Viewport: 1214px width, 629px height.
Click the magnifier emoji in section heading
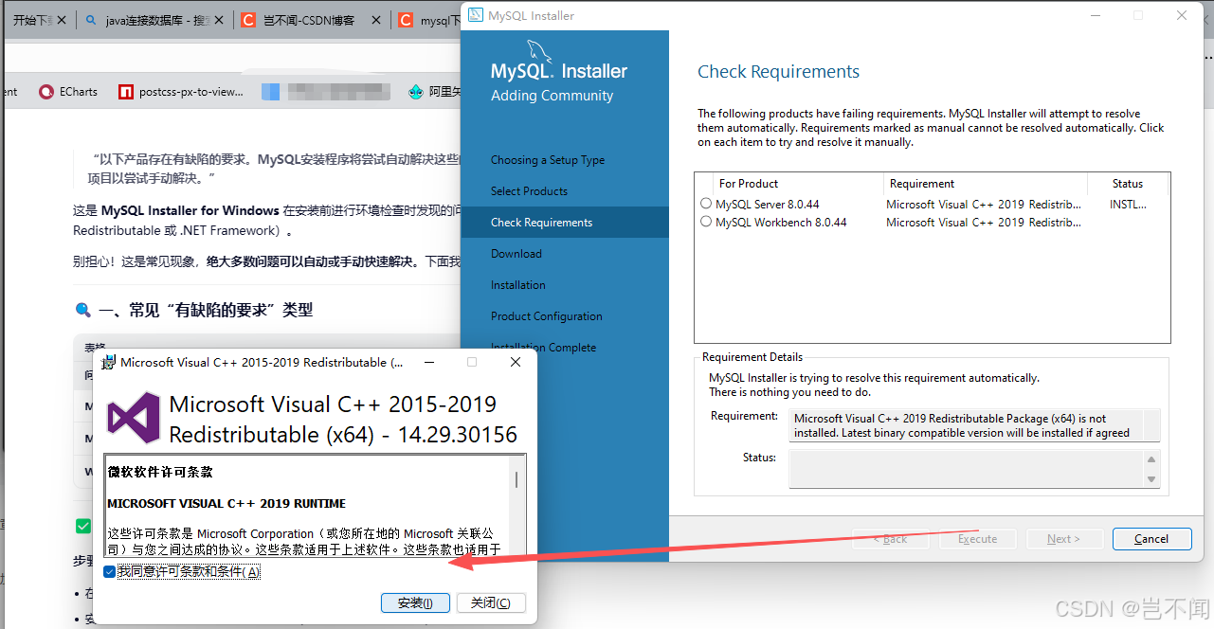pos(82,310)
